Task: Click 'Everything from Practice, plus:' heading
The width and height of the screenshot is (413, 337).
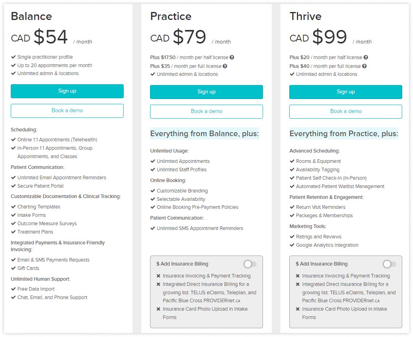Action: point(344,134)
